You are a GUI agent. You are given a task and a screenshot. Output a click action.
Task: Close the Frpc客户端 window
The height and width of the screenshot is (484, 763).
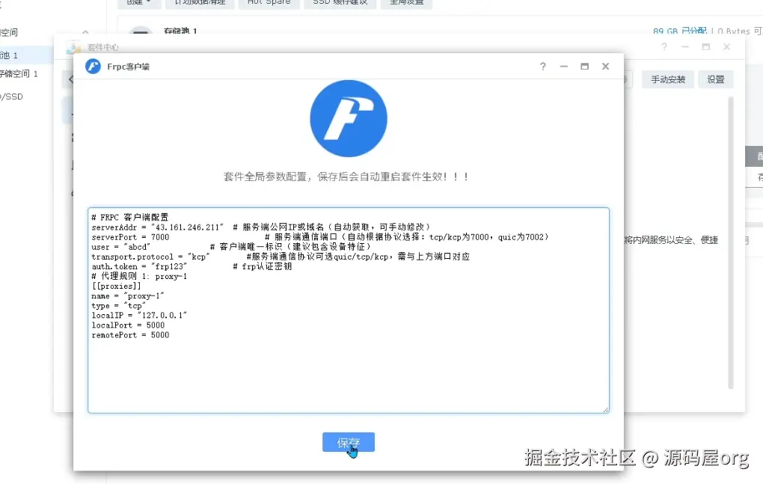[x=606, y=67]
